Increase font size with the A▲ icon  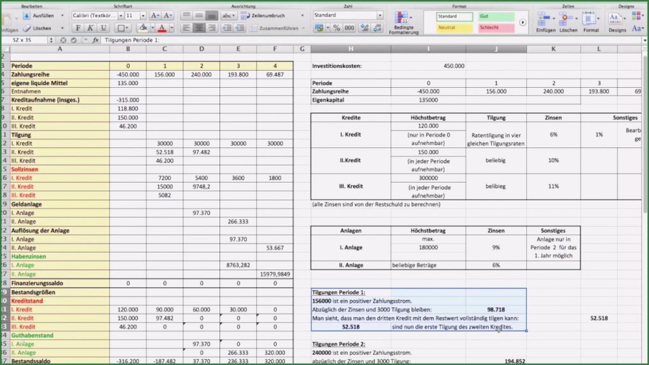click(153, 15)
